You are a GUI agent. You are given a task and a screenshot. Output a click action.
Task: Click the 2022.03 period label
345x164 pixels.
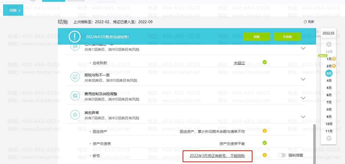point(328,33)
